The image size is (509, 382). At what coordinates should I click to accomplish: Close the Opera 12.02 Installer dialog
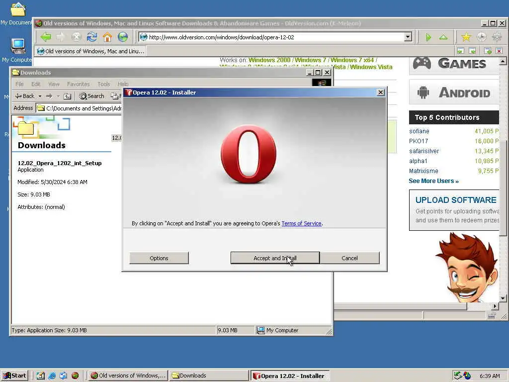380,93
